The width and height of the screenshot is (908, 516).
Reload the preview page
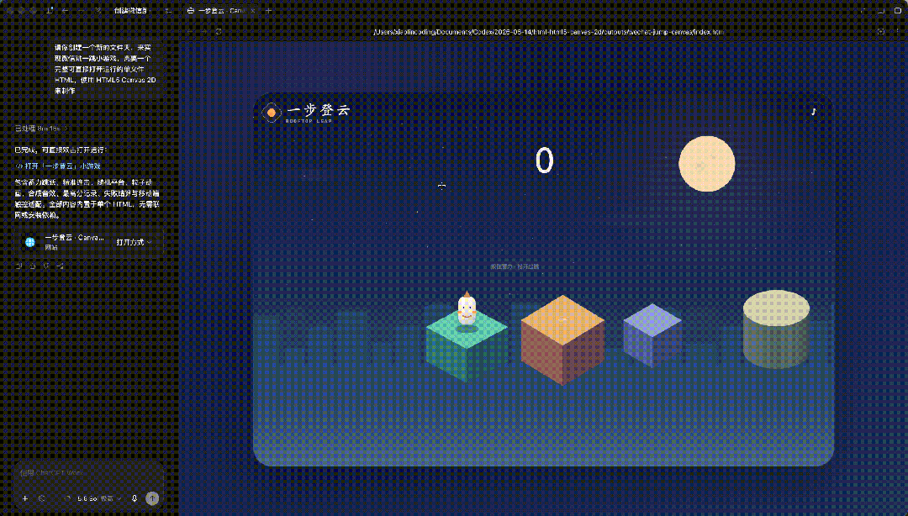point(219,32)
